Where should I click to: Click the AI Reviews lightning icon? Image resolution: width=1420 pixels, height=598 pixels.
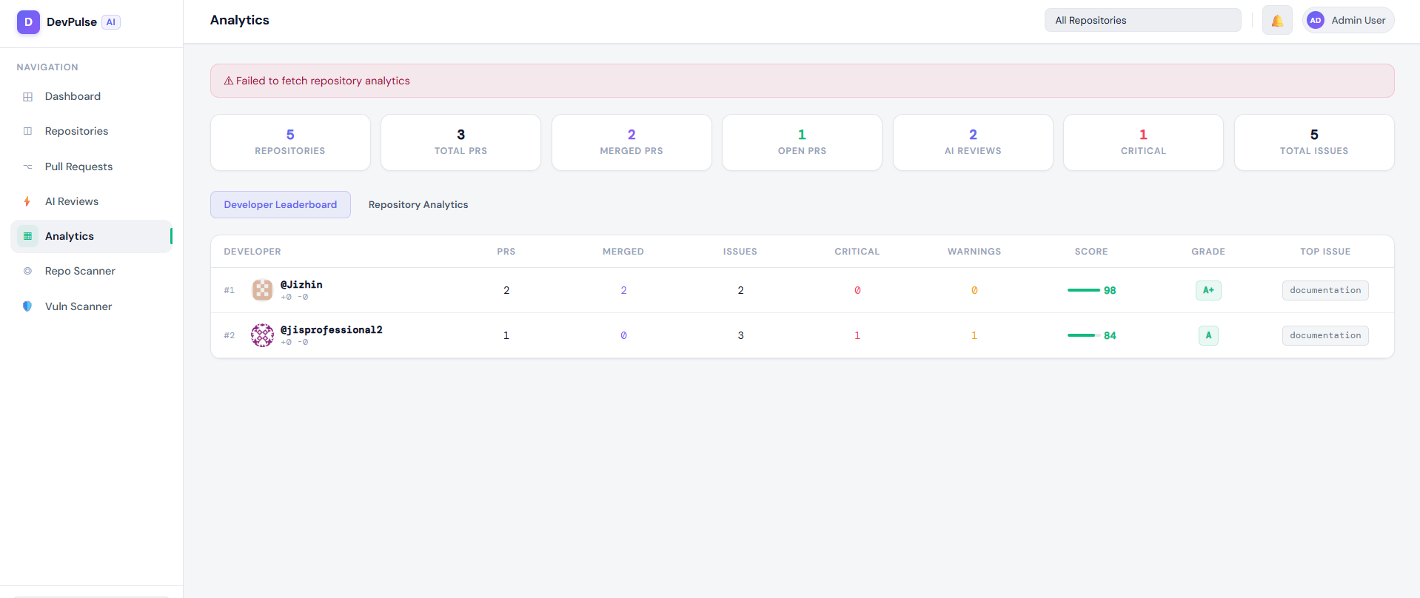[27, 201]
